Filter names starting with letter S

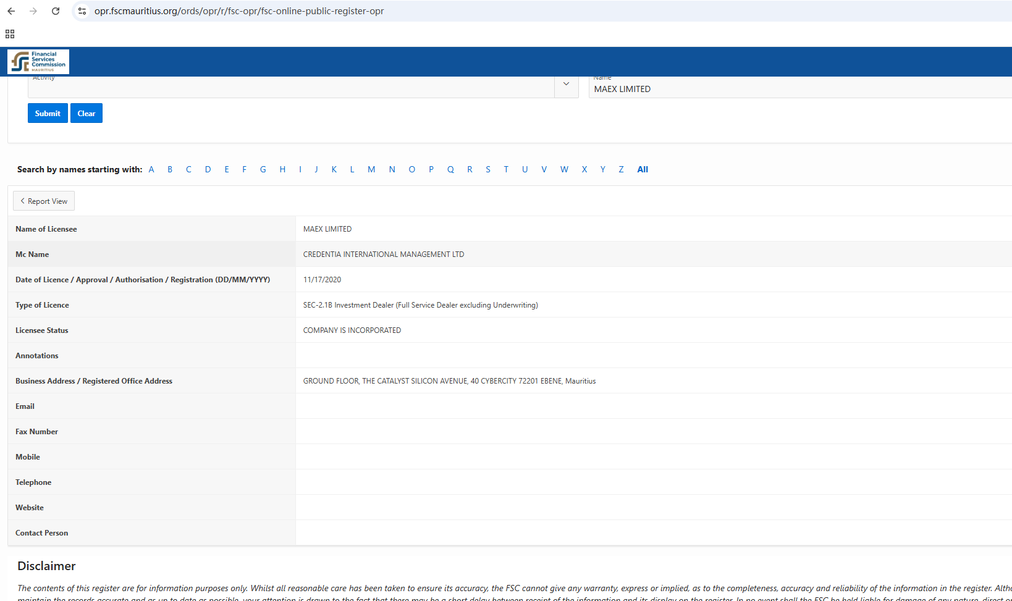click(488, 169)
